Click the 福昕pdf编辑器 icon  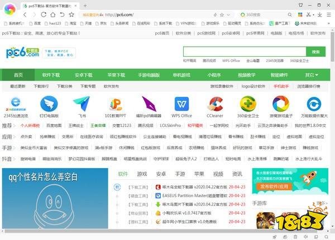coord(149,104)
